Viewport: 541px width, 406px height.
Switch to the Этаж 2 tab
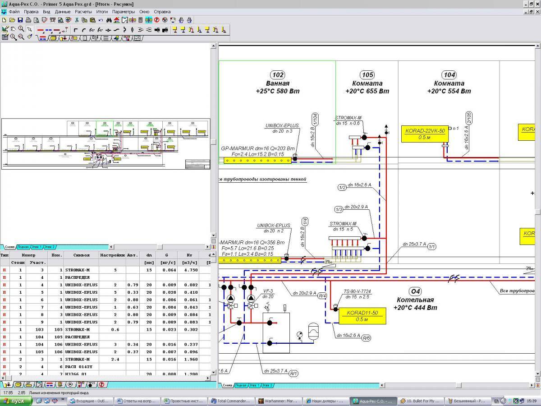(50, 247)
